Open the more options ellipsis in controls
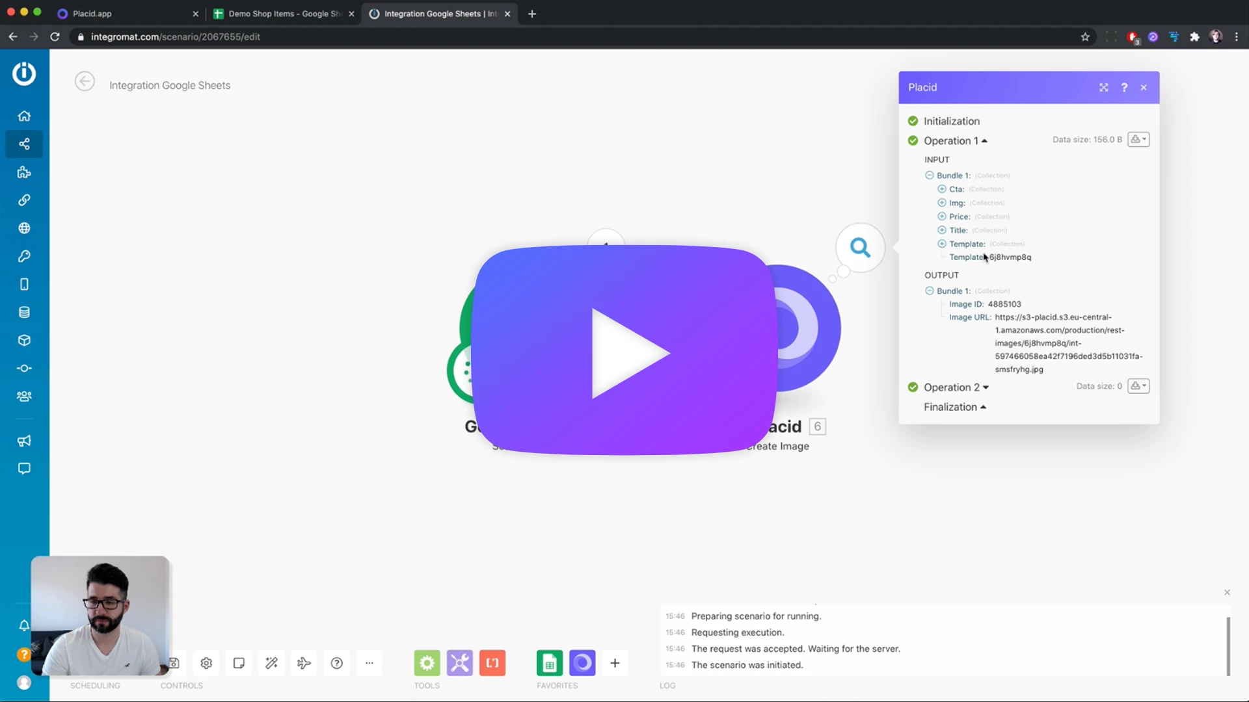Screen dimensions: 1249x702 pyautogui.click(x=369, y=663)
